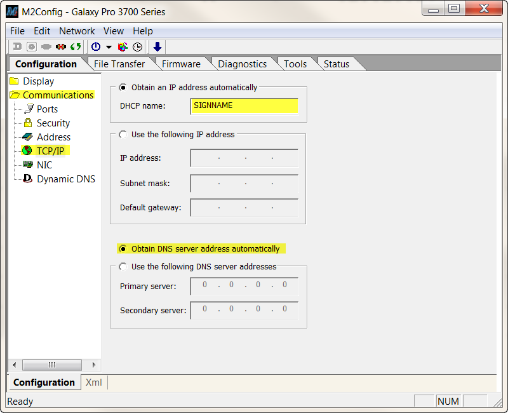Viewport: 508px width, 413px height.
Task: Open the Network menu
Action: coord(77,30)
